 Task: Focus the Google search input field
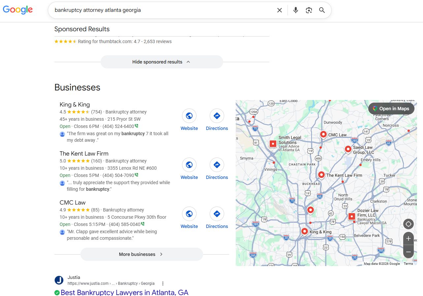(x=163, y=10)
